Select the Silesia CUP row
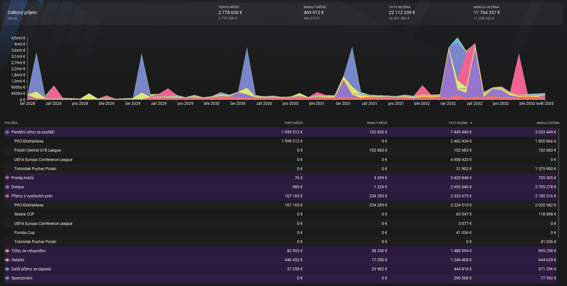Image resolution: width=567 pixels, height=286 pixels. pyautogui.click(x=281, y=214)
